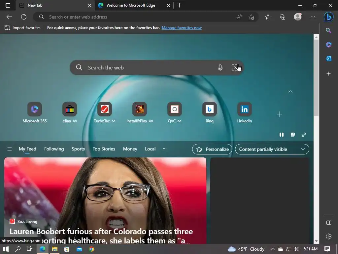Open the Content partially visible dropdown
The width and height of the screenshot is (338, 254).
pyautogui.click(x=272, y=149)
